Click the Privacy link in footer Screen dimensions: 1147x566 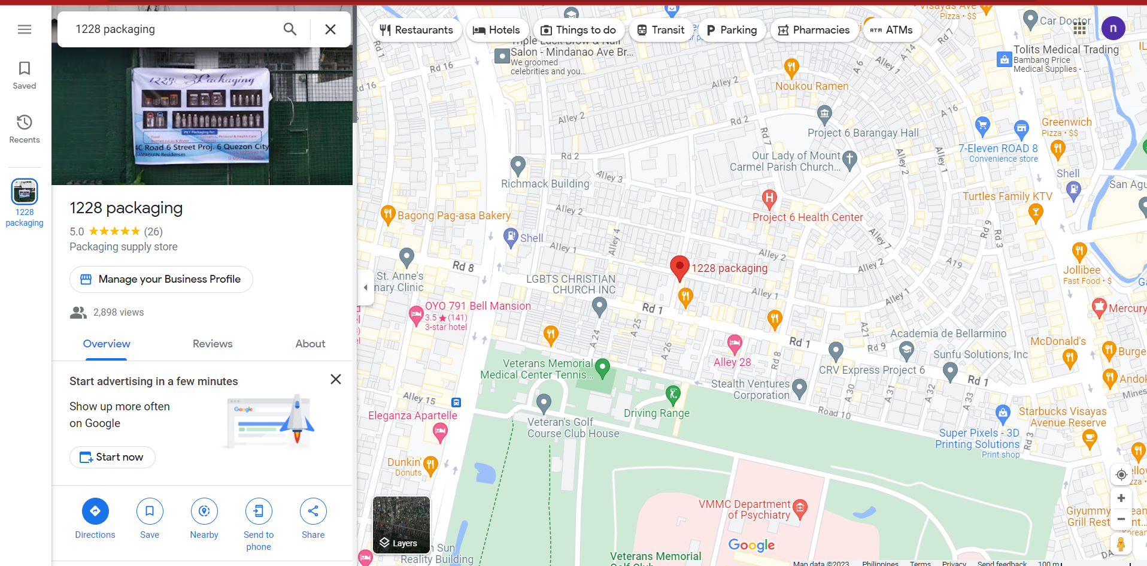954,563
